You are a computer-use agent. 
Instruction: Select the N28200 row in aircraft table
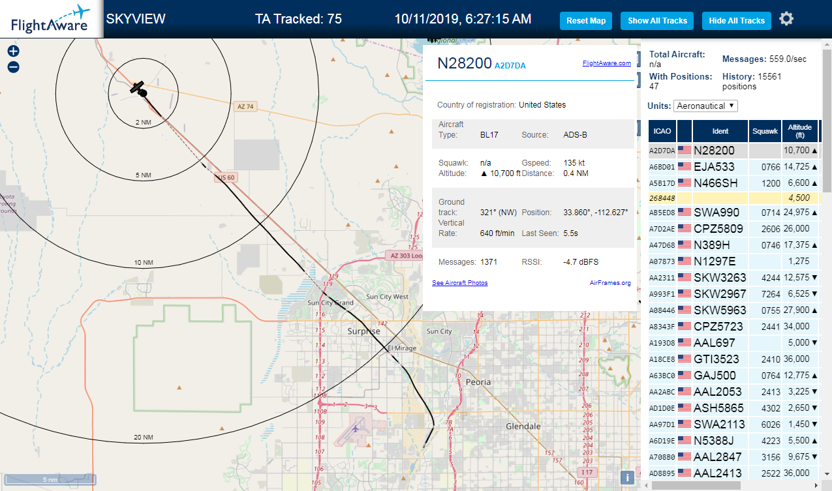point(733,151)
